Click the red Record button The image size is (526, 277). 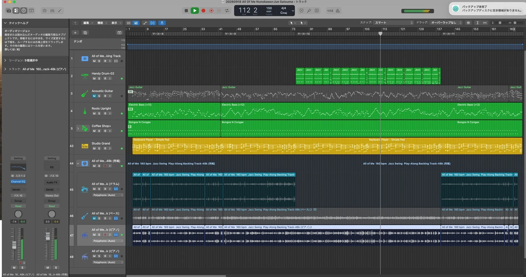(x=203, y=11)
